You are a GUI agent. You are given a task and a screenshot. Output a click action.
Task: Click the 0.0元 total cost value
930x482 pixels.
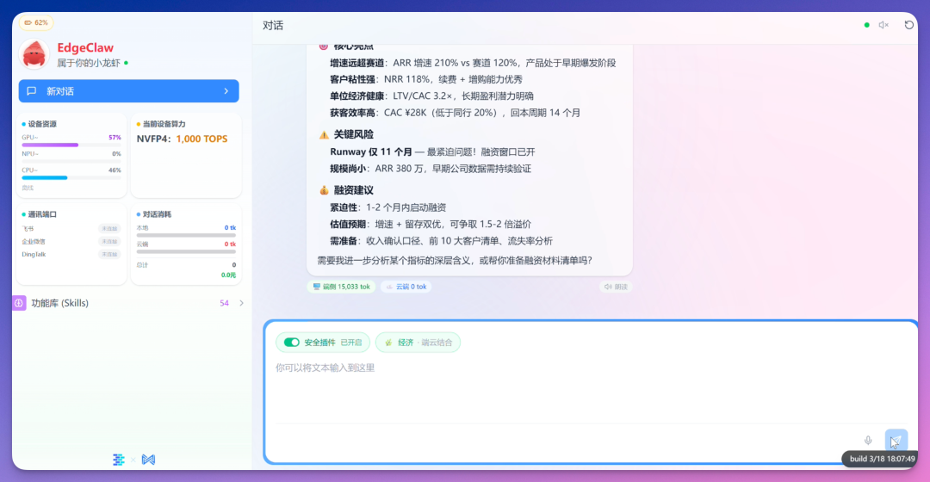point(228,275)
